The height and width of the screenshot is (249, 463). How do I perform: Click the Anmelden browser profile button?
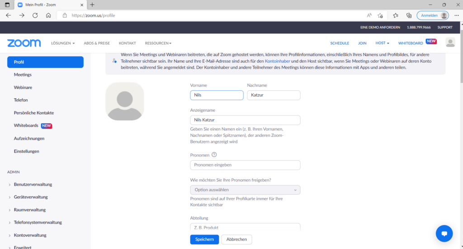click(433, 15)
